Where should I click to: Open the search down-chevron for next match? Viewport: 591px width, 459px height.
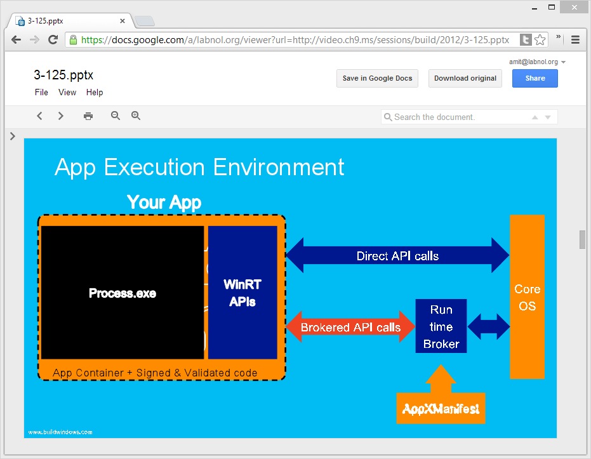pyautogui.click(x=548, y=117)
